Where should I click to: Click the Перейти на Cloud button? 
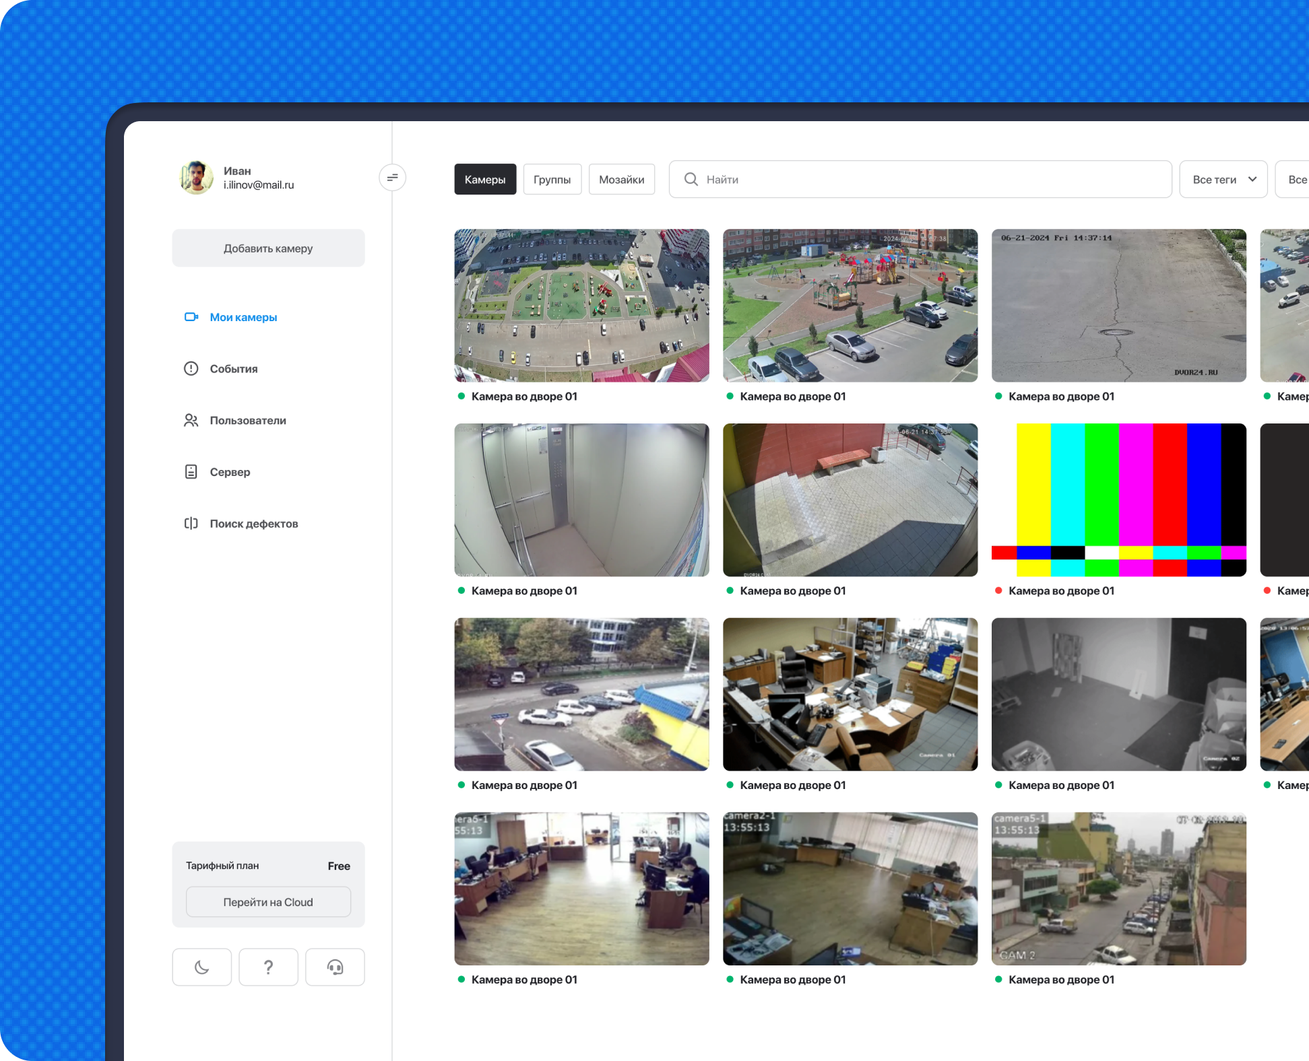pyautogui.click(x=268, y=902)
